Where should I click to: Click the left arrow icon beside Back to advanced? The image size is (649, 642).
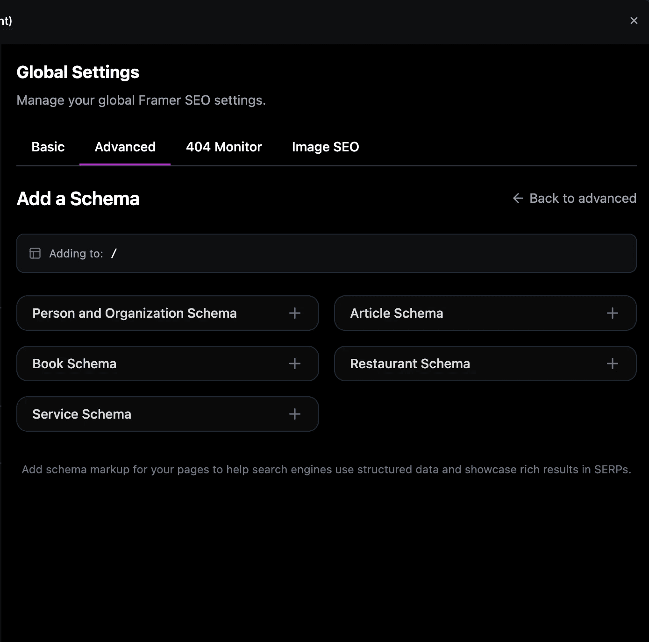518,198
